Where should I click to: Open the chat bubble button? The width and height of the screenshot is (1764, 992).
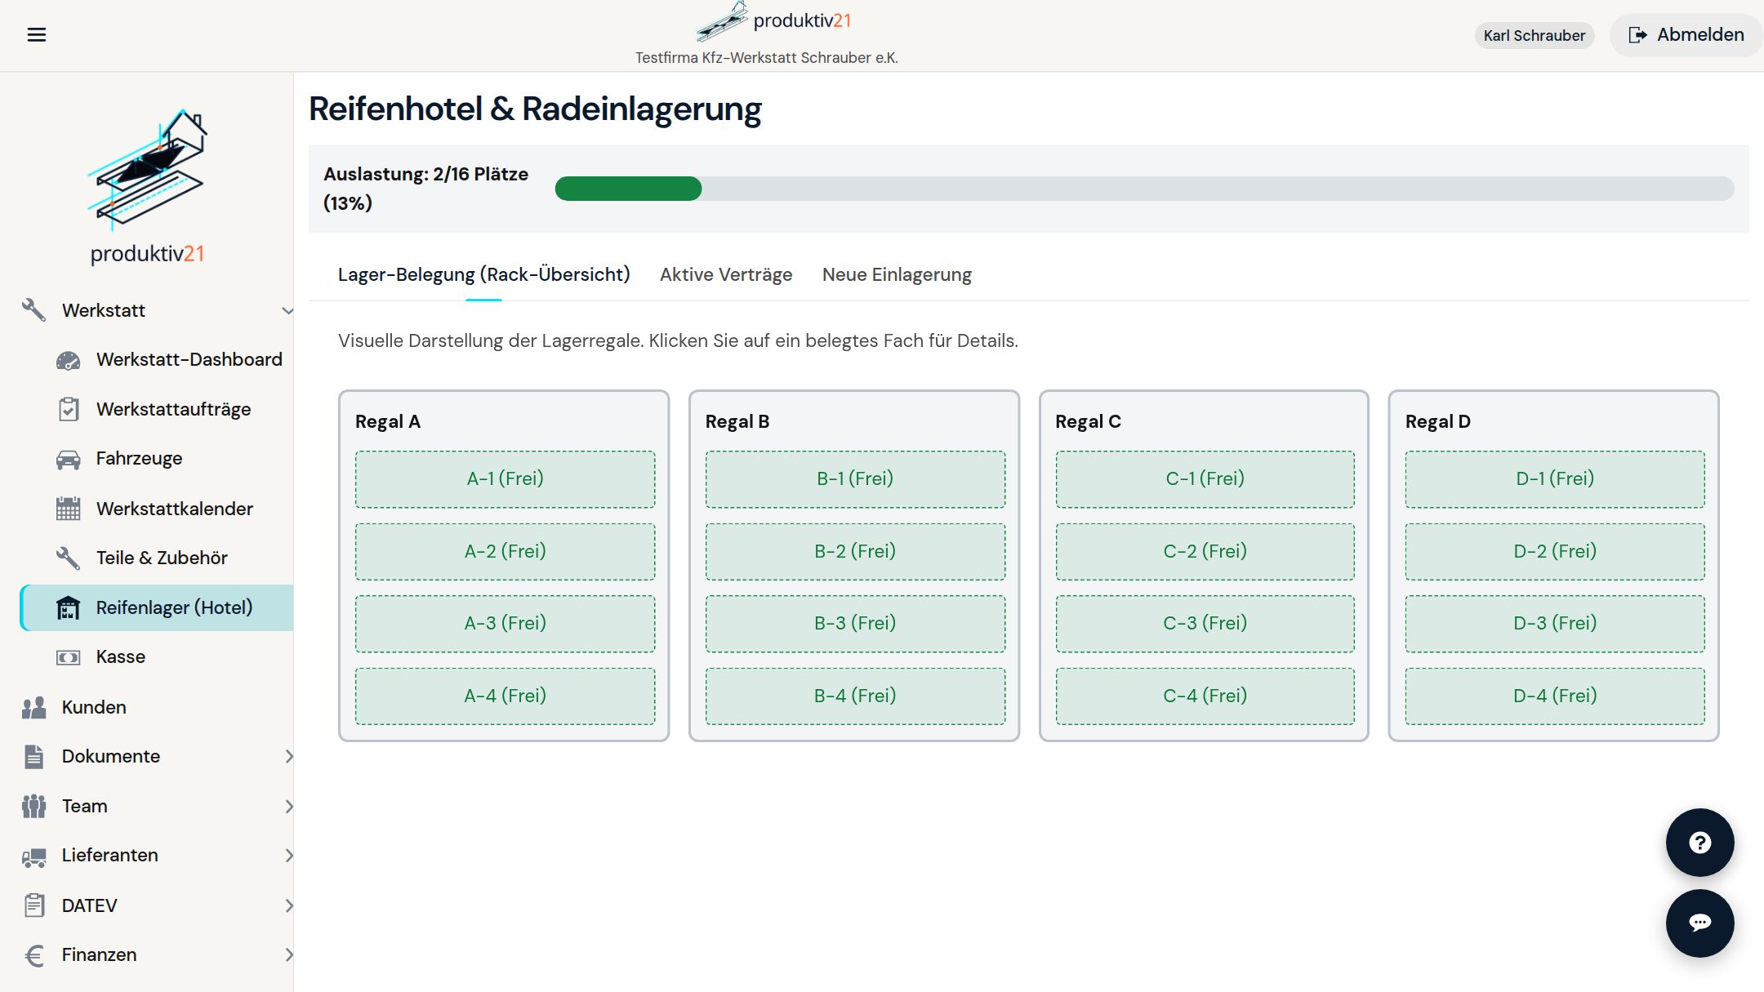pos(1699,923)
